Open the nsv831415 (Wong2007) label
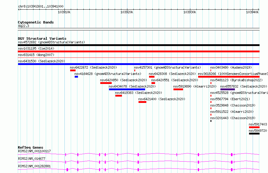The width and height of the screenshot is (268, 173). coord(36,55)
